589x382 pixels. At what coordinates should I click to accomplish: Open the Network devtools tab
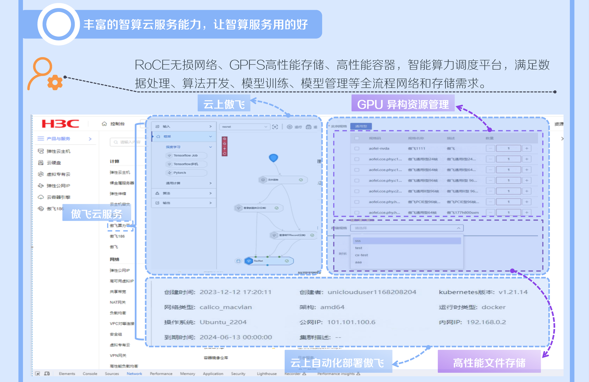click(x=134, y=373)
